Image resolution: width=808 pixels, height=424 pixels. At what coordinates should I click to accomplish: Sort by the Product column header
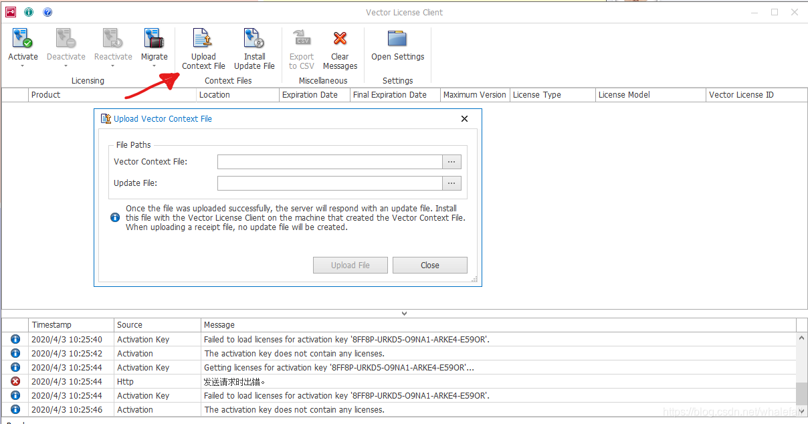112,95
